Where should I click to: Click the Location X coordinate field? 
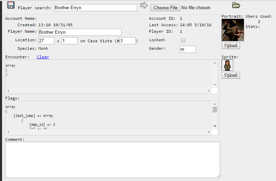tap(46, 41)
